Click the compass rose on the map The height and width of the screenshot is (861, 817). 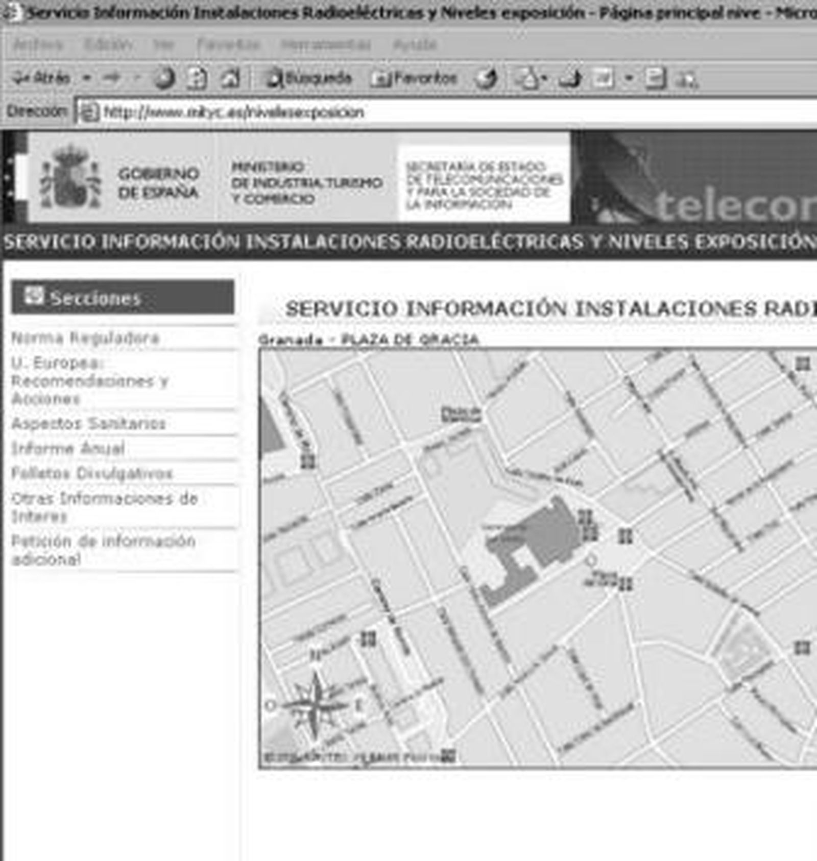[316, 705]
